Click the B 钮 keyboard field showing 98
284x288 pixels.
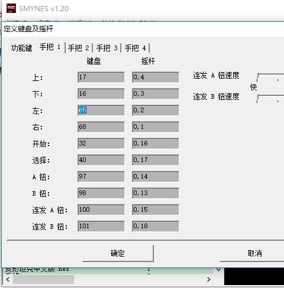(x=101, y=193)
